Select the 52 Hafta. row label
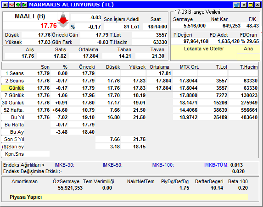The image size is (263, 207). (14, 110)
